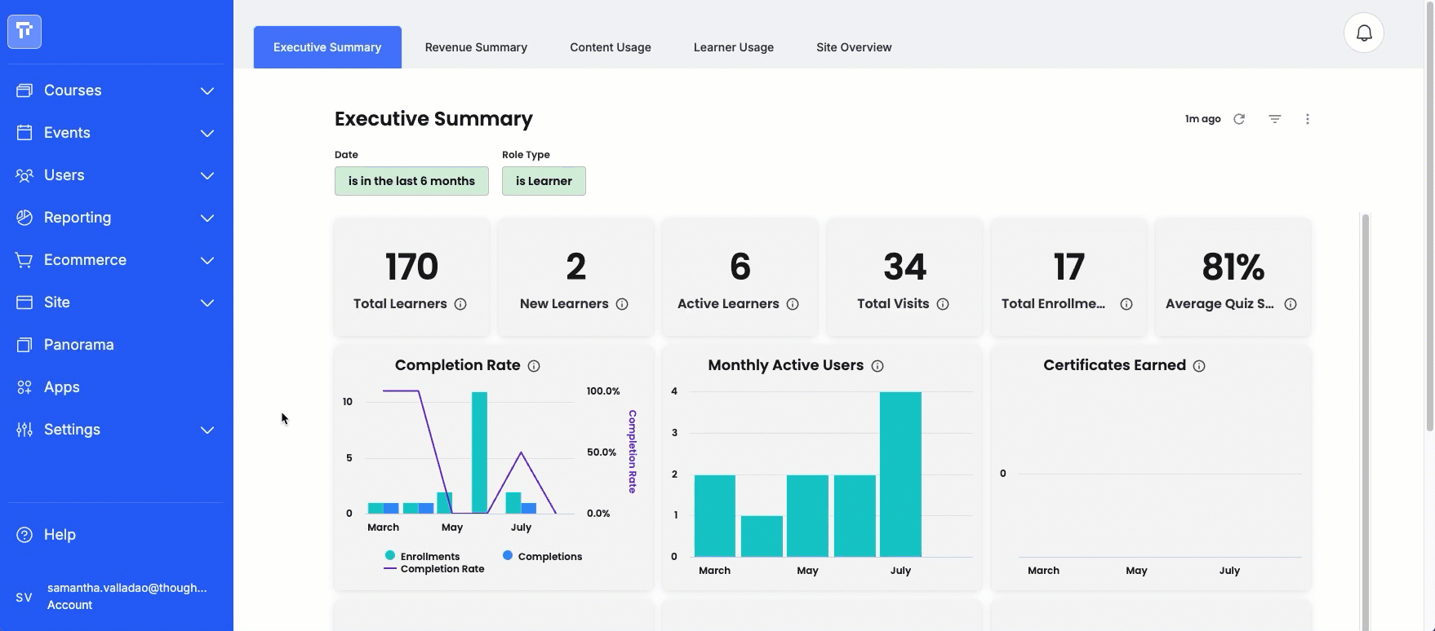Click the Total Enrollments info icon

[x=1126, y=304]
